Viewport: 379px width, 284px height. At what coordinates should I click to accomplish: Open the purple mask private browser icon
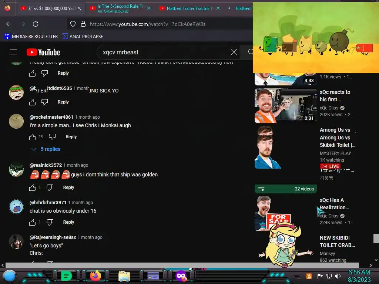181,276
